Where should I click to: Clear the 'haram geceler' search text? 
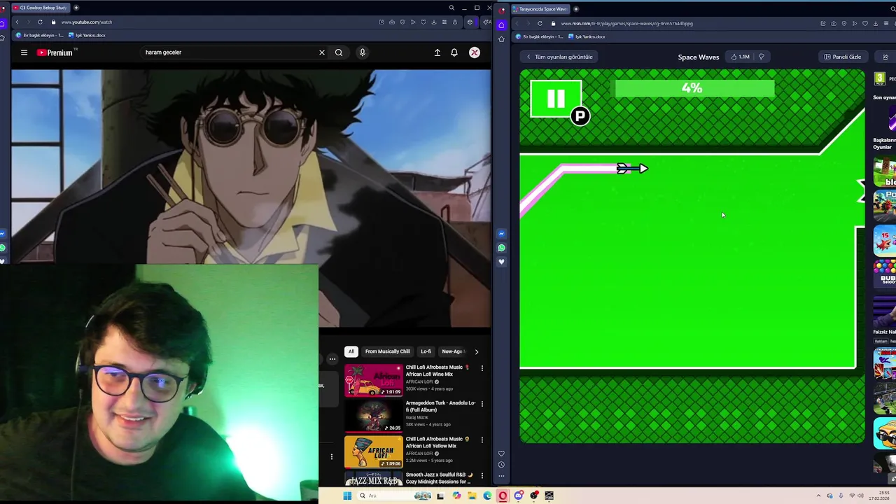[x=322, y=52]
